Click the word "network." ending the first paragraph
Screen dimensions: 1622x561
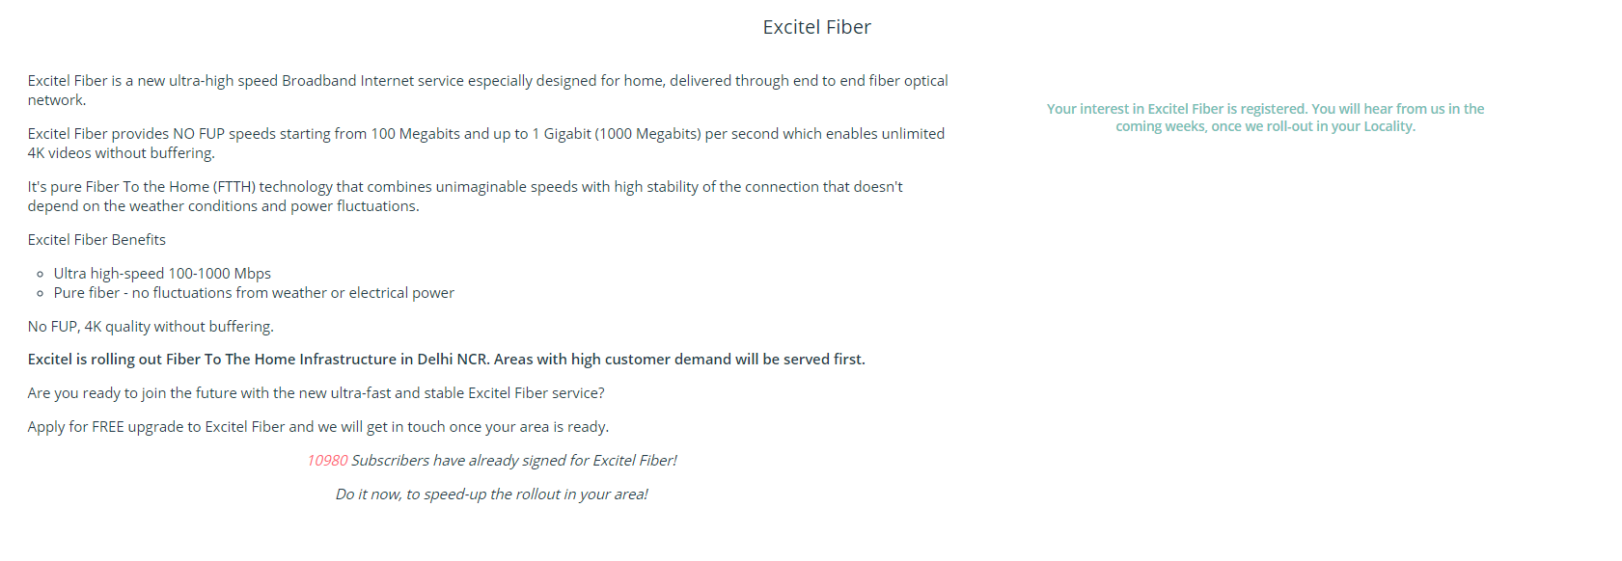57,100
